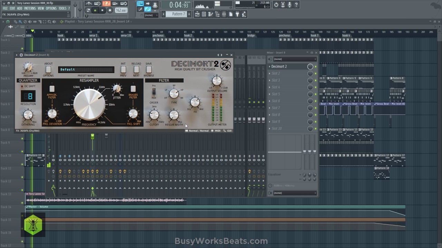Toggle typing keyboard to piano
The image size is (442, 248).
(x=140, y=3)
